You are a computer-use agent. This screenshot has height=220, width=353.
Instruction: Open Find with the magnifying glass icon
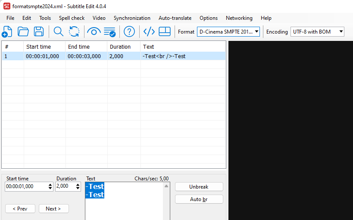(58, 31)
